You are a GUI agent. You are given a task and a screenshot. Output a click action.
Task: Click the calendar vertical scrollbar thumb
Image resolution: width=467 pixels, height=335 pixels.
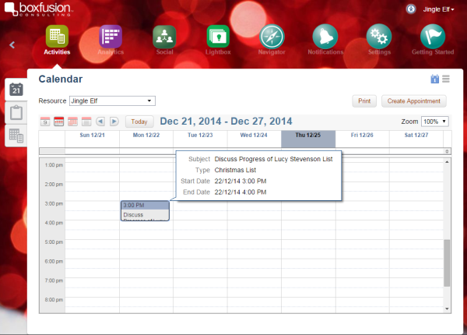(446, 263)
